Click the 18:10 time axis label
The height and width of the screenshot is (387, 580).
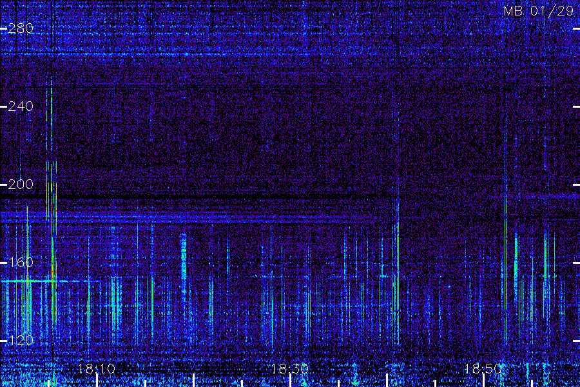click(97, 369)
